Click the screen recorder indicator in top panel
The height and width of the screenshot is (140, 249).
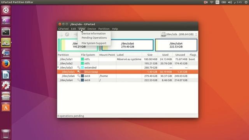(206, 2)
